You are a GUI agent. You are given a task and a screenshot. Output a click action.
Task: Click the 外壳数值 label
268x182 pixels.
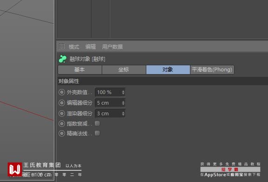pos(79,92)
